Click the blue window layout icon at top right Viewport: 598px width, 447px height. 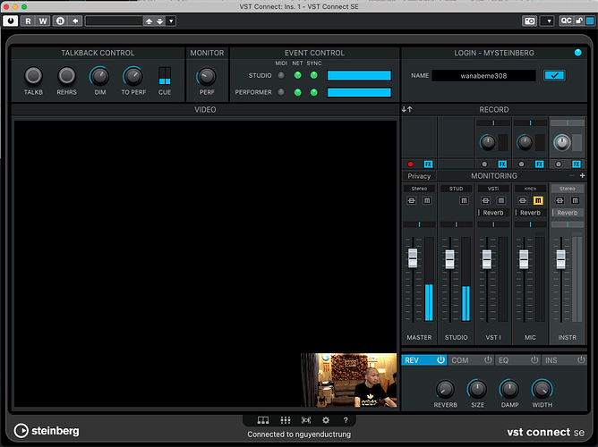point(590,21)
